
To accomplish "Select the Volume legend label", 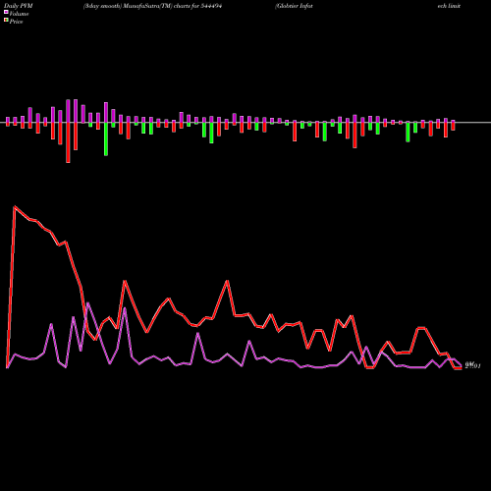I will click(x=19, y=14).
